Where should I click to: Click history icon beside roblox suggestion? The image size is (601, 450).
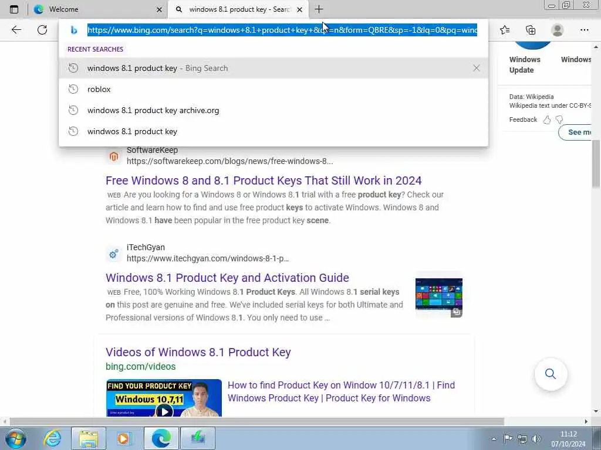(x=73, y=89)
